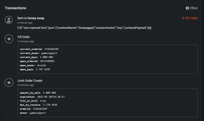Click the piggy bank icon next to Fill Order
Screen dimensions: 204x121
tap(9, 39)
